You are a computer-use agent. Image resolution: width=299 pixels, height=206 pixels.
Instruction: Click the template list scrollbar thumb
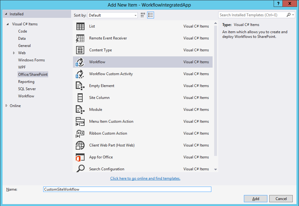(x=215, y=91)
